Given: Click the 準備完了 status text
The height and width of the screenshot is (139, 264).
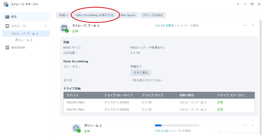Looking at the screenshot, I should point(136,66).
